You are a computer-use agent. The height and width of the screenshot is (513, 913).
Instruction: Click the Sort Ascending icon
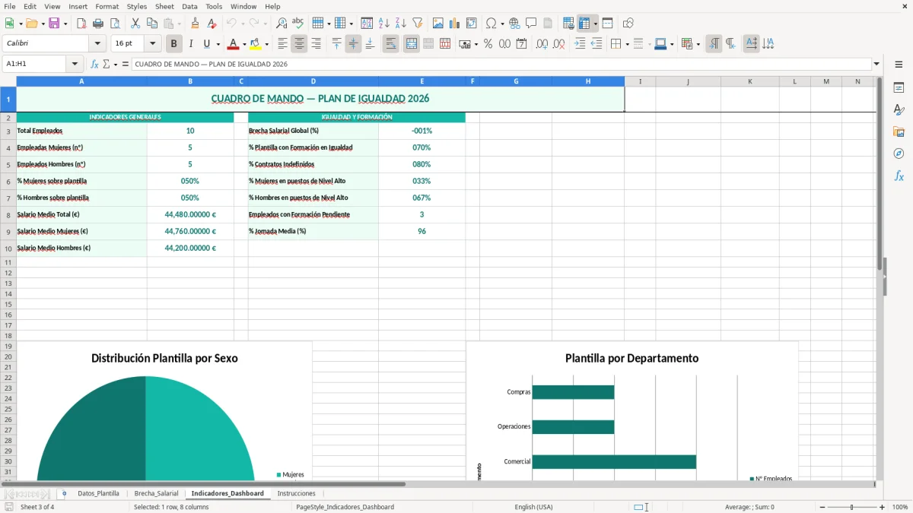point(383,24)
